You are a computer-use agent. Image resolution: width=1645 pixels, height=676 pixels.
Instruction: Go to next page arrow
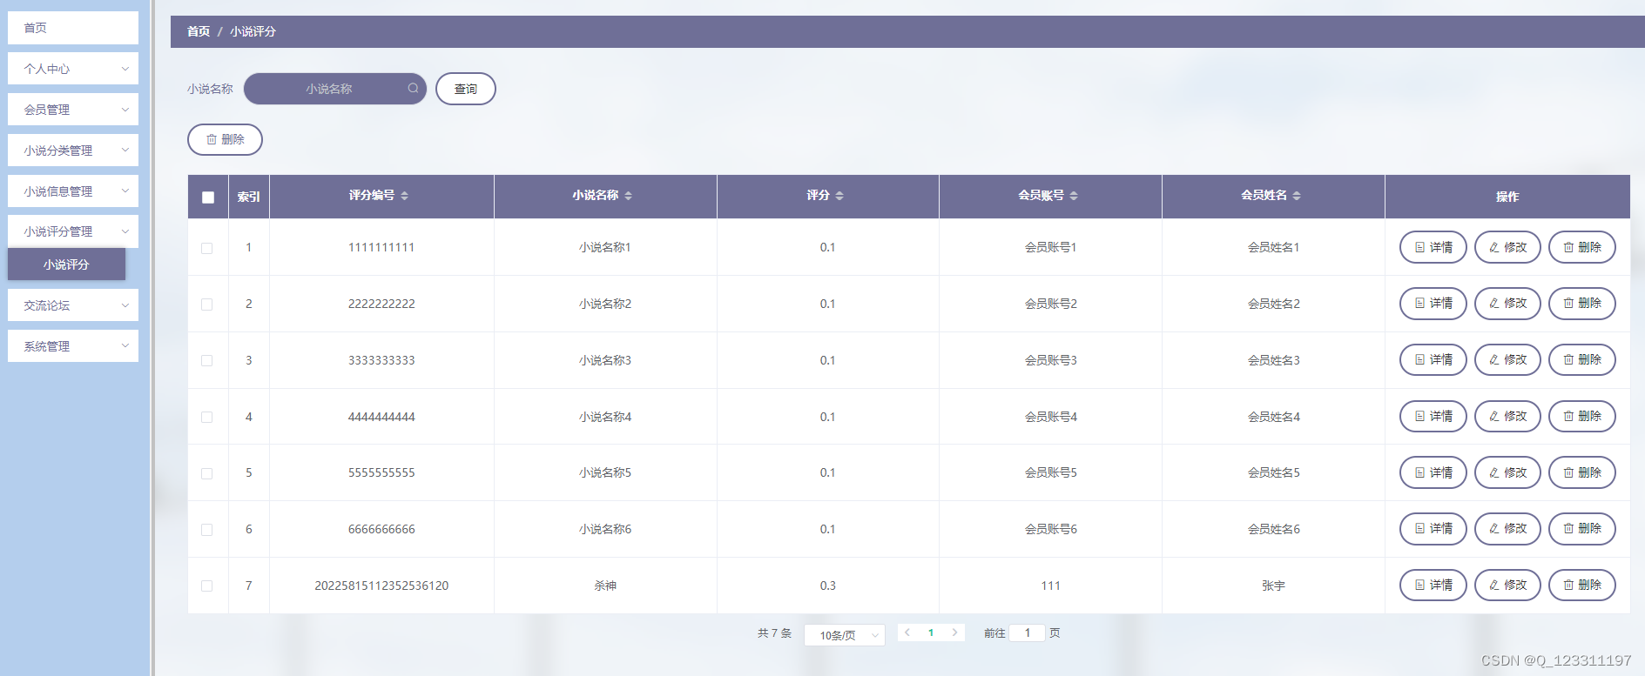pos(954,632)
